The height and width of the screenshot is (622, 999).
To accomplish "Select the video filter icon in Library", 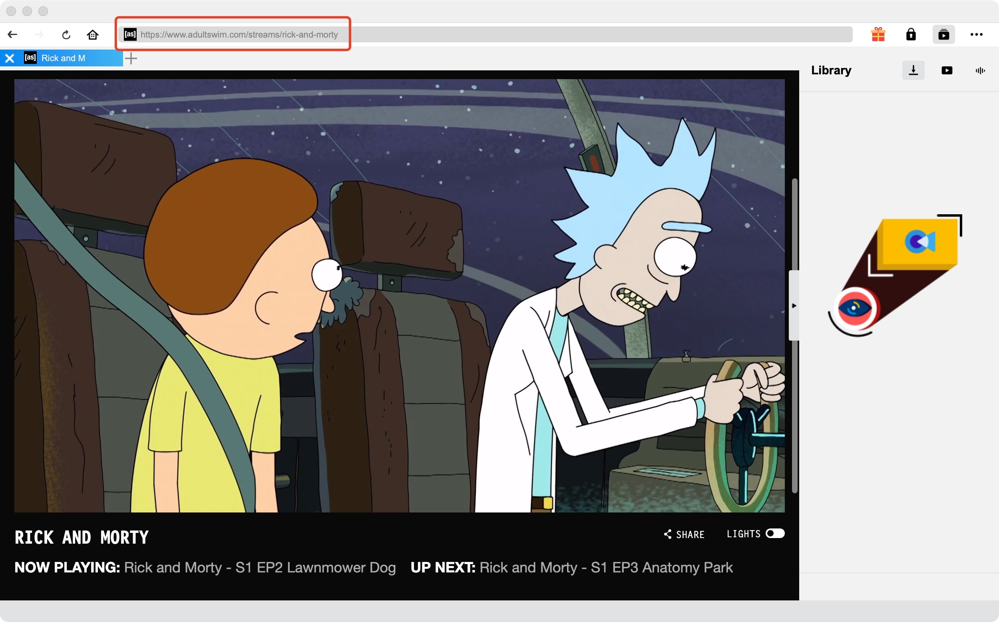I will (947, 70).
